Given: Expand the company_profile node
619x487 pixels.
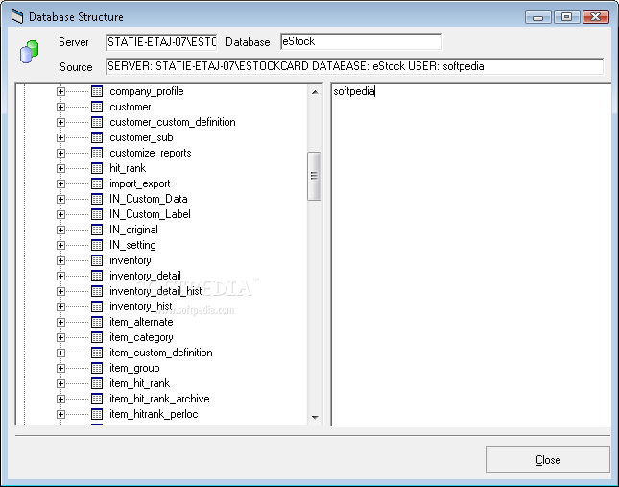Looking at the screenshot, I should pos(60,91).
